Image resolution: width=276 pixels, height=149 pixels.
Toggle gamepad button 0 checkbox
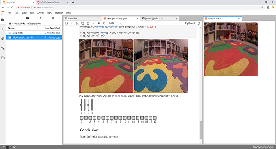tap(81, 118)
